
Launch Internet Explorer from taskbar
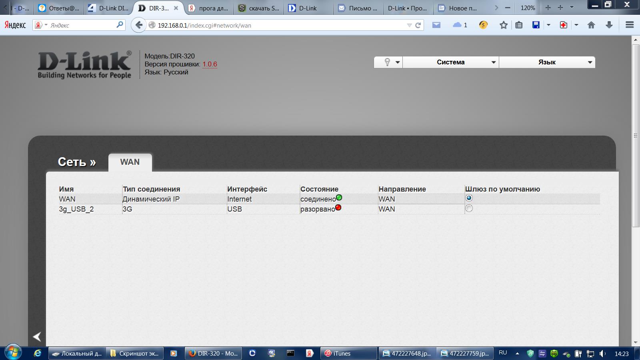coord(38,353)
